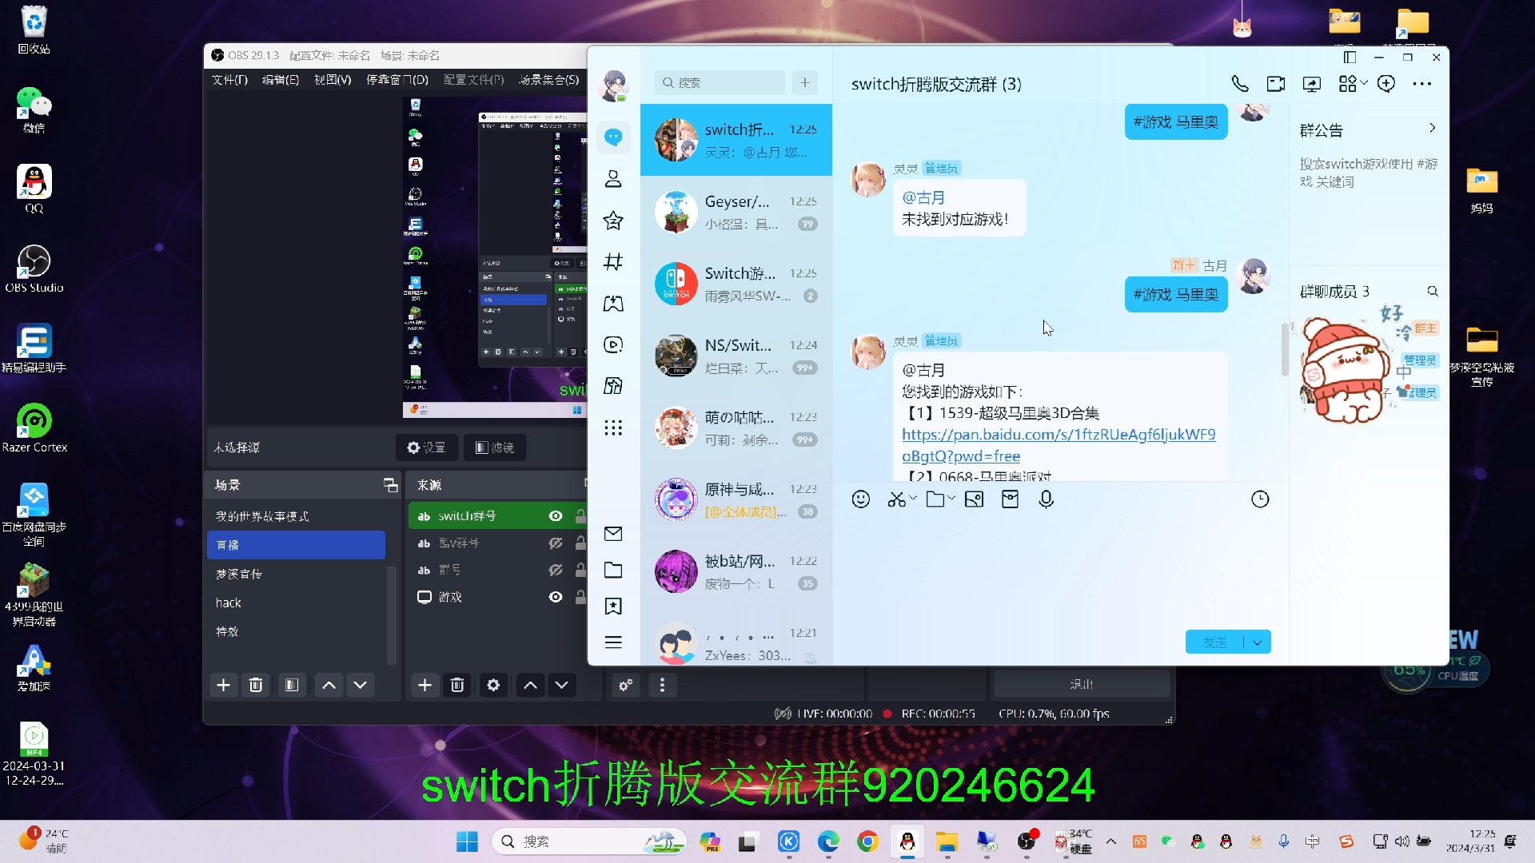
Task: Hide the 游戏 source with eye icon
Action: [556, 597]
